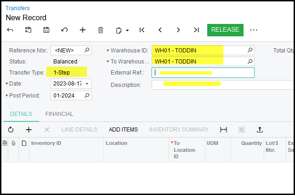
Task: Open the Post Period lookup search
Action: coord(87,95)
